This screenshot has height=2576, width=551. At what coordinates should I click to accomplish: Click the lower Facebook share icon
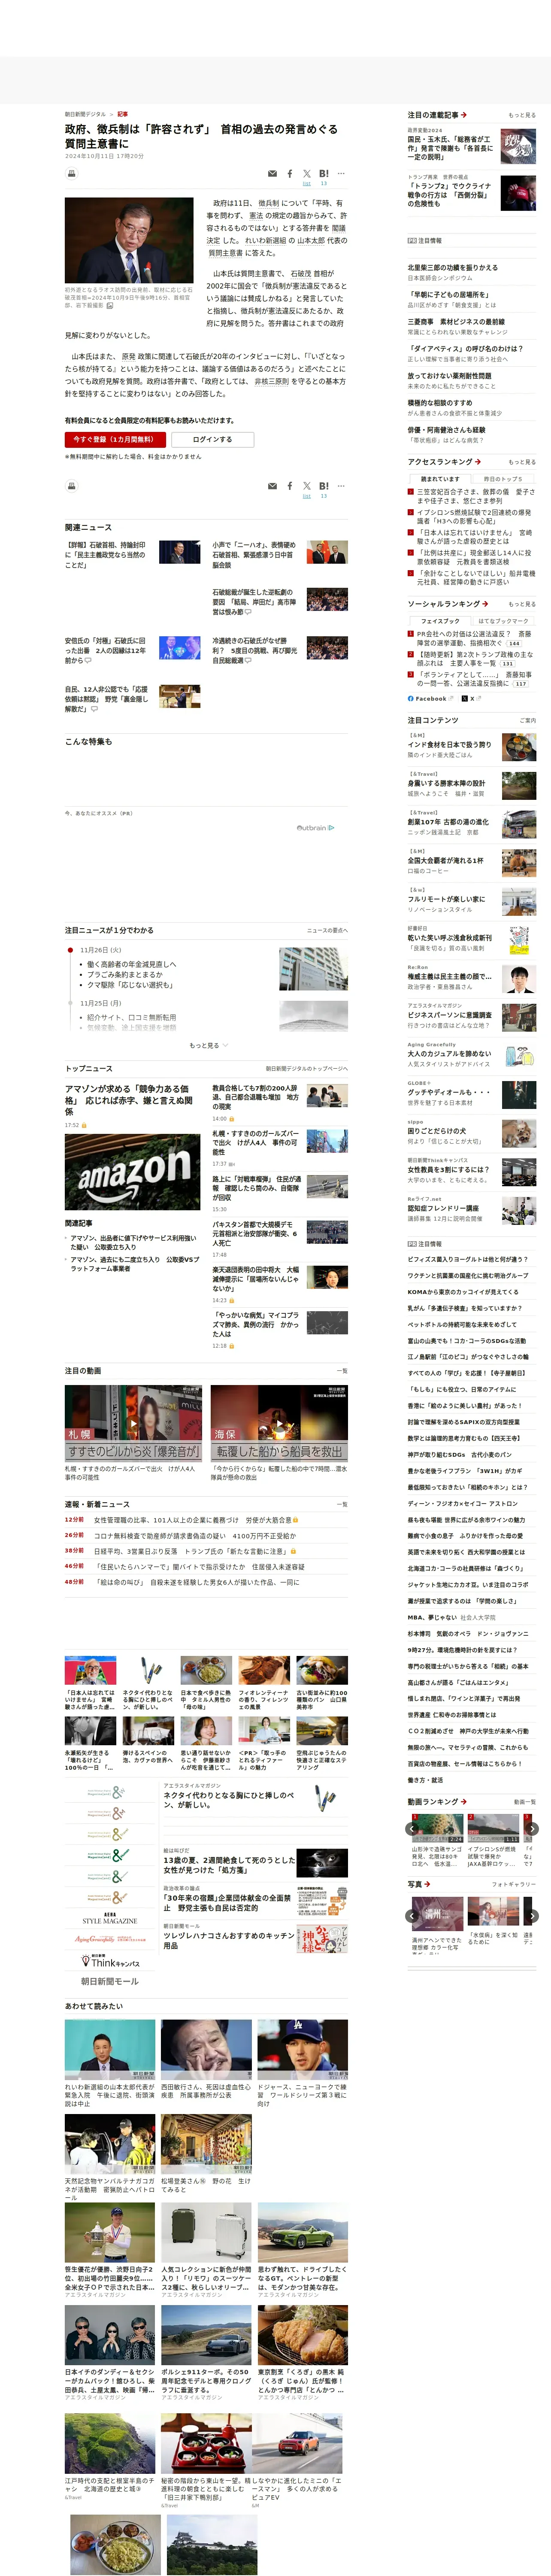(x=290, y=486)
